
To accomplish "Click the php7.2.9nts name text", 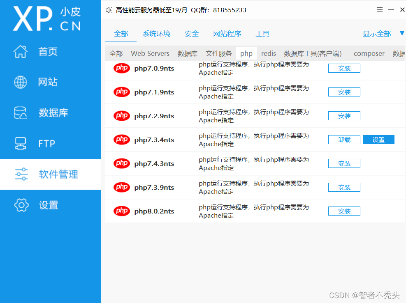I will coord(154,116).
